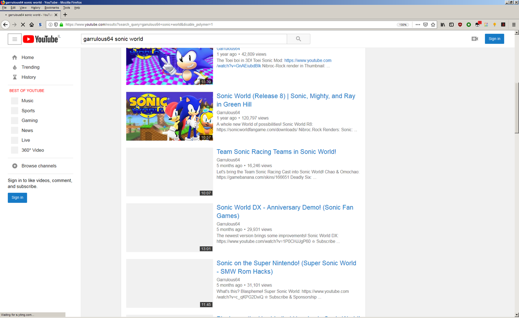Select the garrulous64 sonic world tab
Screen dimensions: 519x318
pos(30,15)
